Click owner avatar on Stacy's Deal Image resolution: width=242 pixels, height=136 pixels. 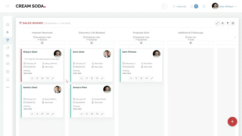tap(58, 54)
